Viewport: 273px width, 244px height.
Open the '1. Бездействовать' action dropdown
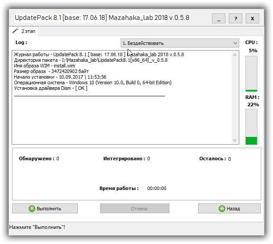[180, 43]
